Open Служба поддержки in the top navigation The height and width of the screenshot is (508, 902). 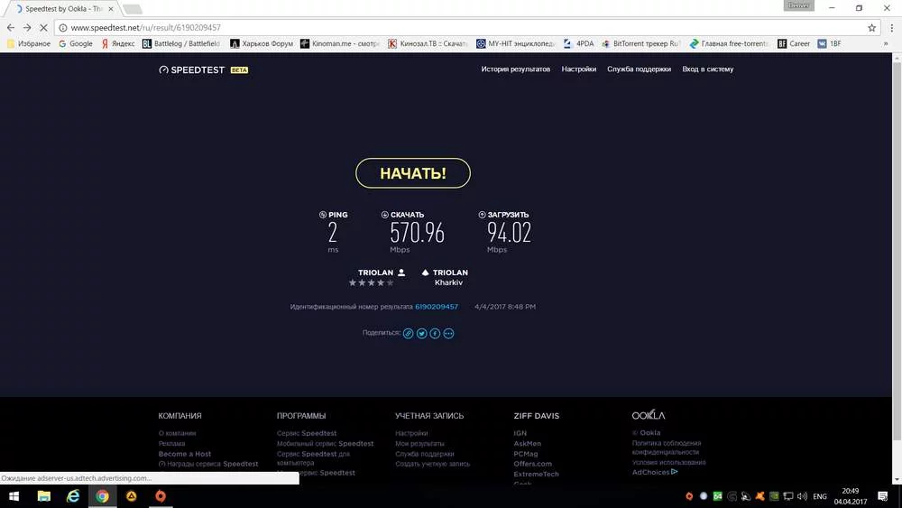tap(639, 69)
